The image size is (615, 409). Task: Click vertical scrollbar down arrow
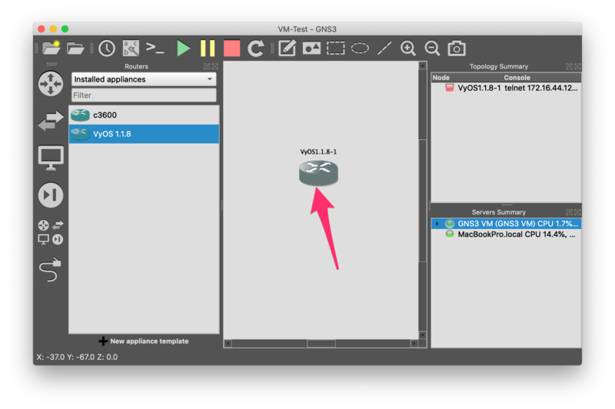pyautogui.click(x=422, y=335)
